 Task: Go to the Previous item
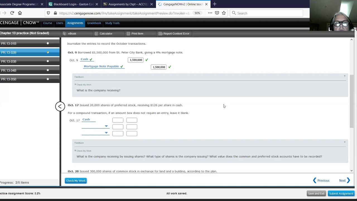(321, 181)
